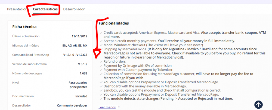Click the checkmark beside 'Refund orders'

[101, 62]
